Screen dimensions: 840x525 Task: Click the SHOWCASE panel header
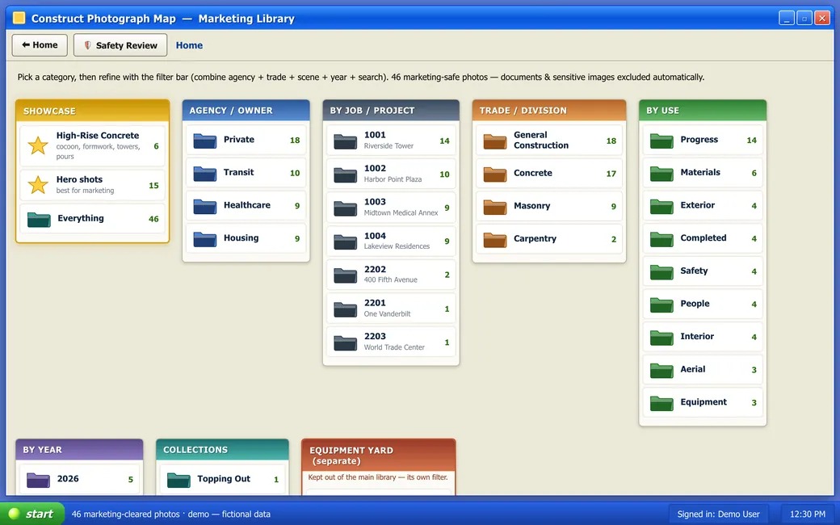(93, 111)
